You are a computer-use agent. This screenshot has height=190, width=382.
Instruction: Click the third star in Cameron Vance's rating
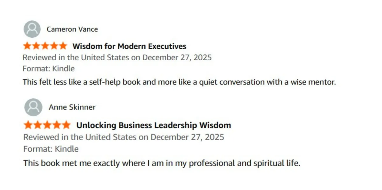pos(45,46)
